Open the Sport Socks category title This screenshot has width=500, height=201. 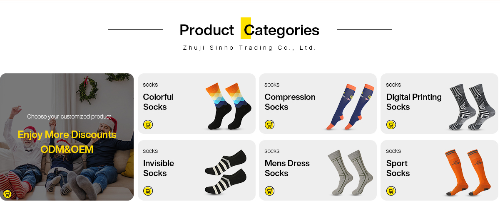pyautogui.click(x=398, y=168)
